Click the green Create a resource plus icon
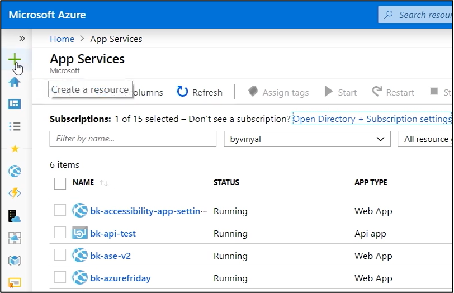Image resolution: width=454 pixels, height=293 pixels. click(x=15, y=59)
